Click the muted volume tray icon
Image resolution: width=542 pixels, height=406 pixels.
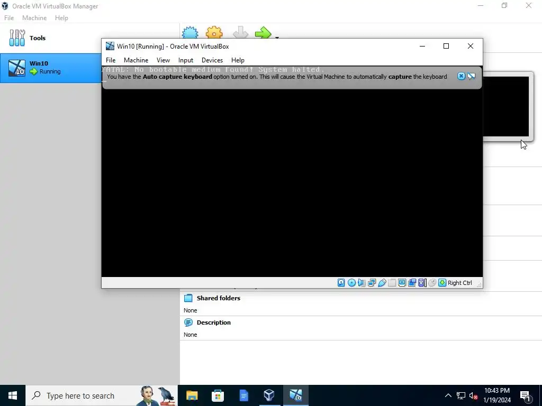(x=474, y=395)
